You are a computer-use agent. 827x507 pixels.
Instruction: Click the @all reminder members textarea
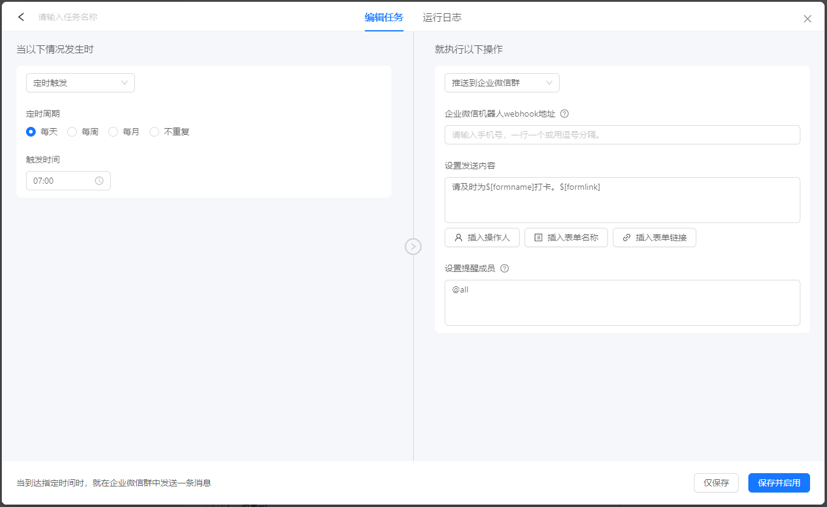623,303
